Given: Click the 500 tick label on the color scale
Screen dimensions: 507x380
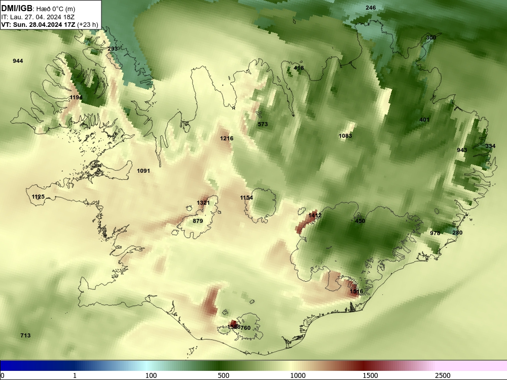Looking at the screenshot, I should pyautogui.click(x=224, y=375).
